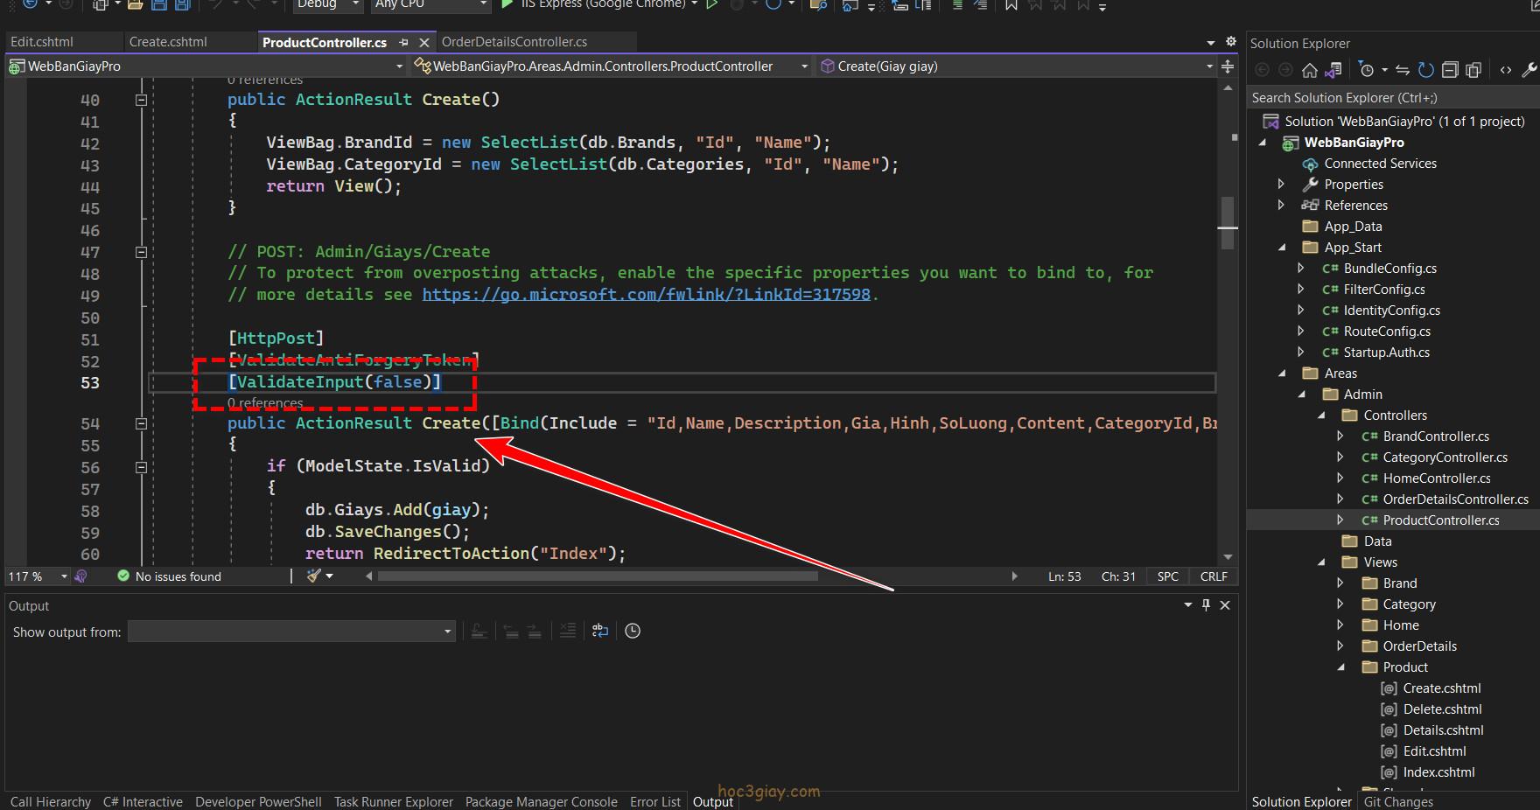
Task: Click the split editor icon above scrollbar
Action: point(1228,66)
